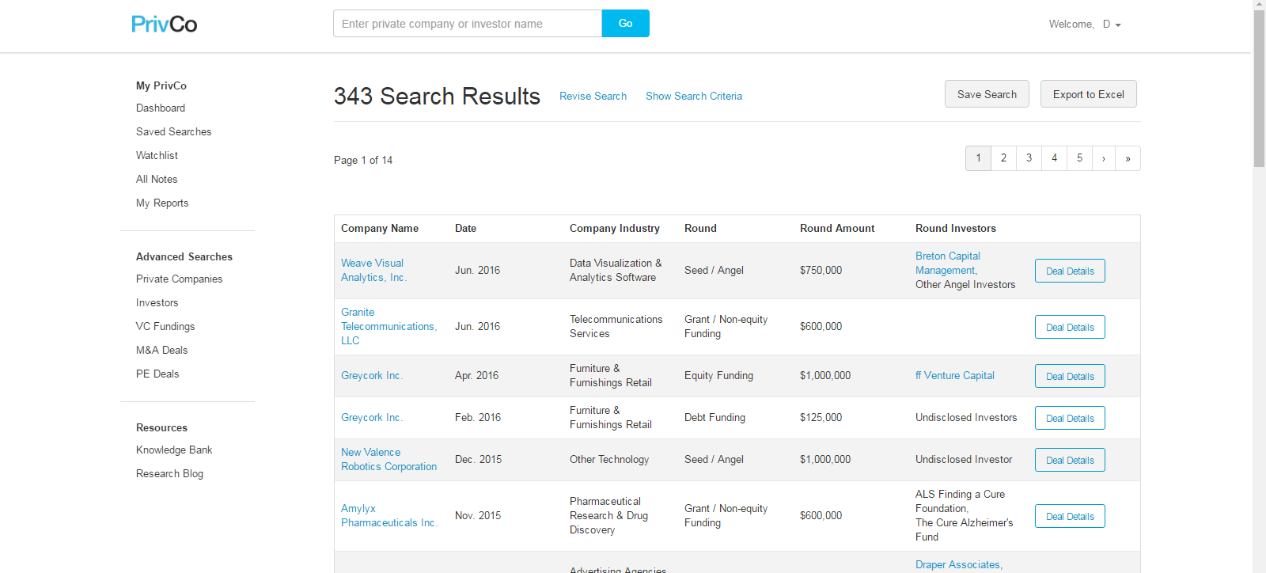The height and width of the screenshot is (573, 1266).
Task: Open Investors advanced search
Action: pyautogui.click(x=157, y=302)
